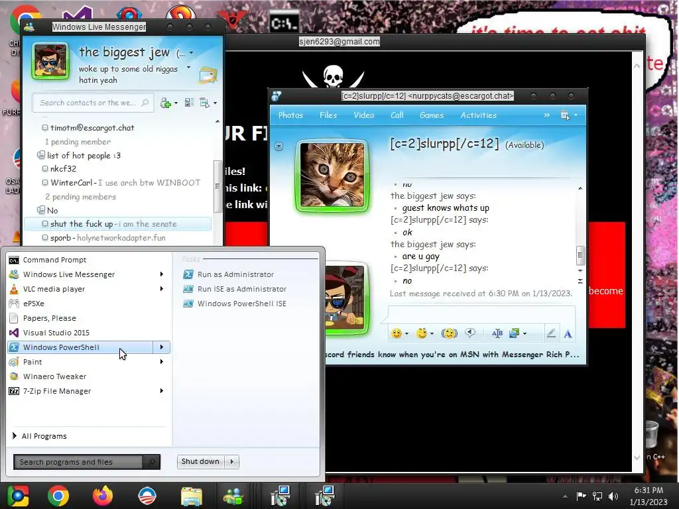
Task: Open the Activities tab in the chat window
Action: [479, 115]
